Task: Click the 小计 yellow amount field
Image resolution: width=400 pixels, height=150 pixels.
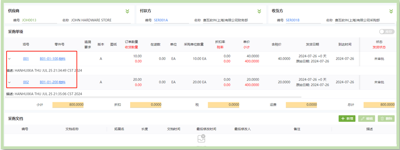Action: 68,105
